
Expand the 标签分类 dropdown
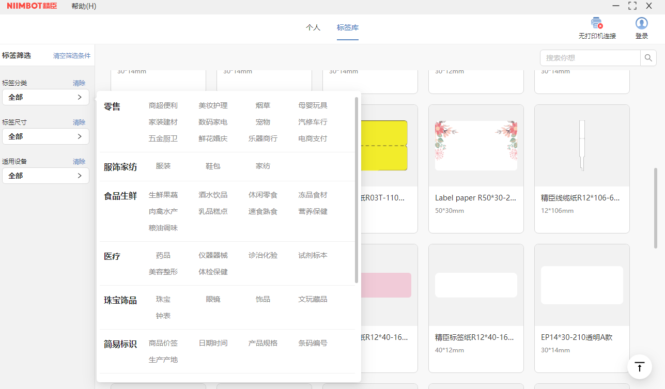pos(45,97)
